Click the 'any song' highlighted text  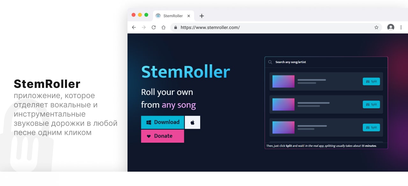(x=179, y=105)
